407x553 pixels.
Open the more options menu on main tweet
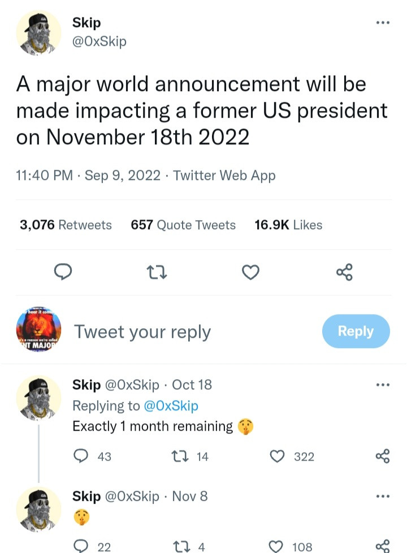tap(383, 23)
